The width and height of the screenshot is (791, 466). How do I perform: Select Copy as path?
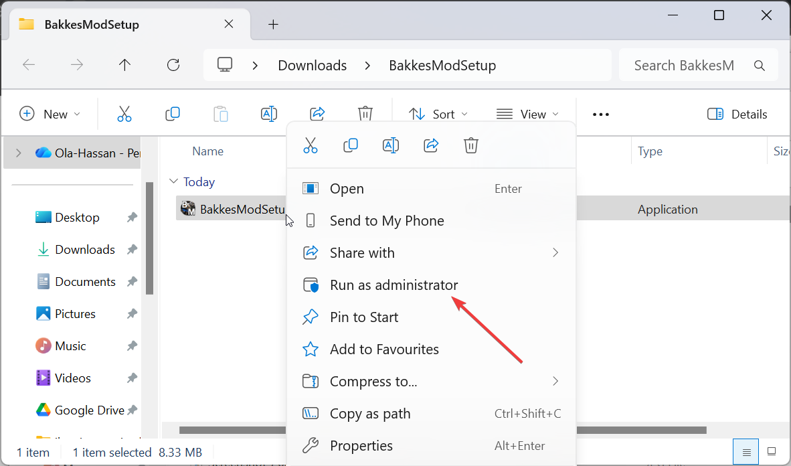[431, 414]
